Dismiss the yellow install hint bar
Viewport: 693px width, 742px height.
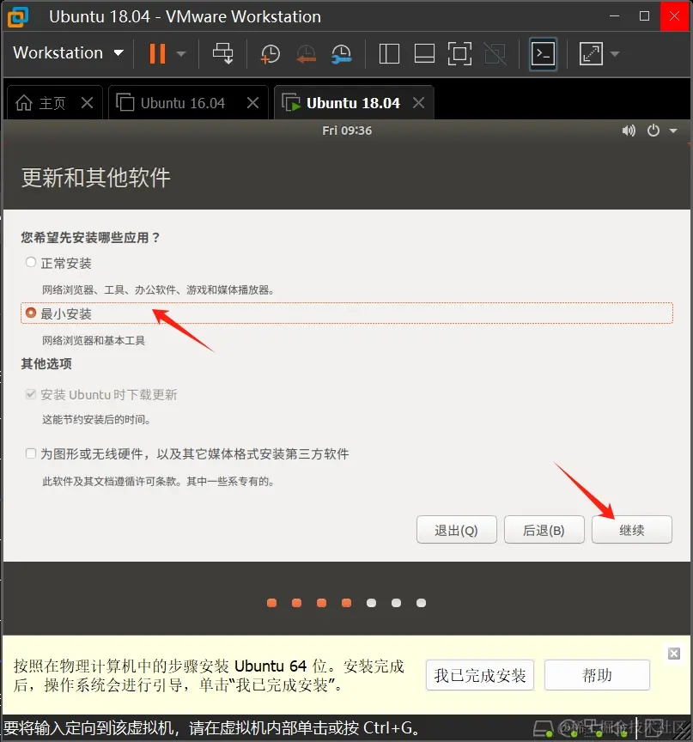(674, 654)
